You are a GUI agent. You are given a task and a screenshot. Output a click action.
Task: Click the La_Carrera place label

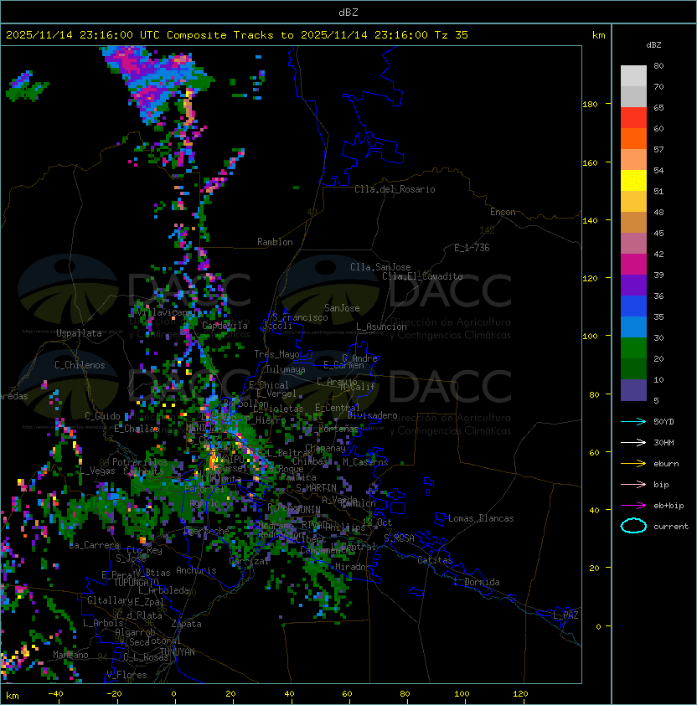tap(95, 545)
